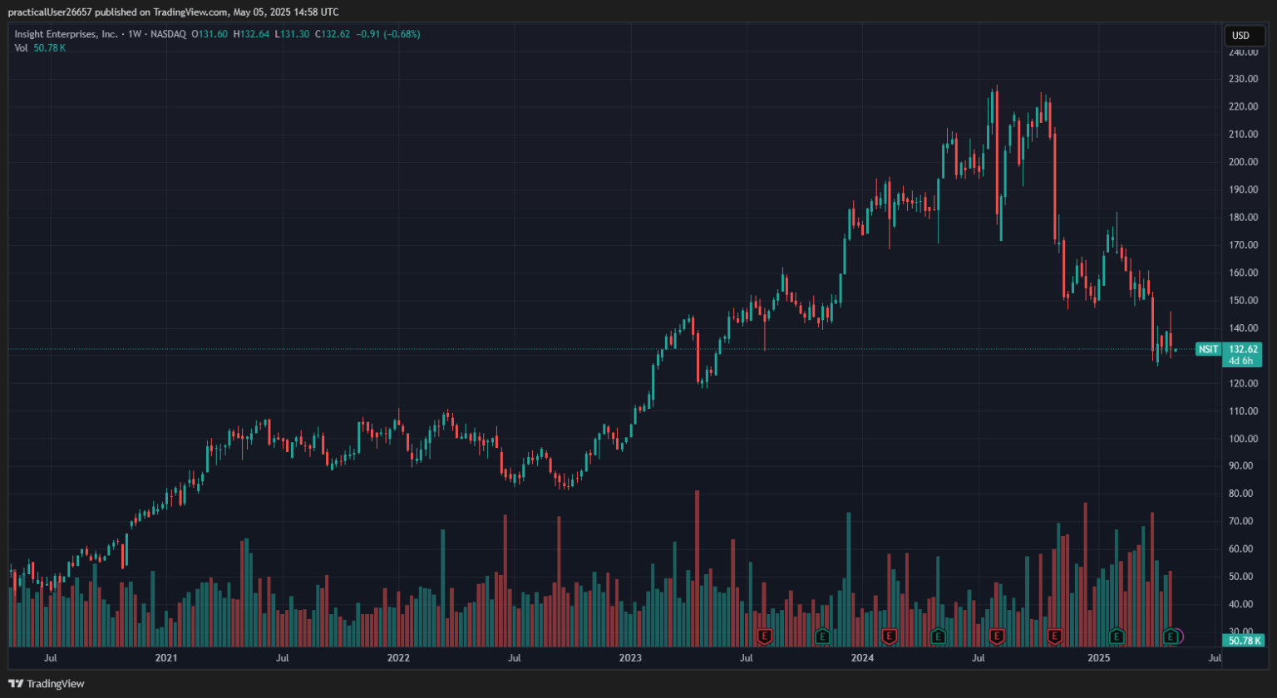This screenshot has height=698, width=1277.
Task: Click the 50.78 K volume axis label
Action: point(1245,641)
